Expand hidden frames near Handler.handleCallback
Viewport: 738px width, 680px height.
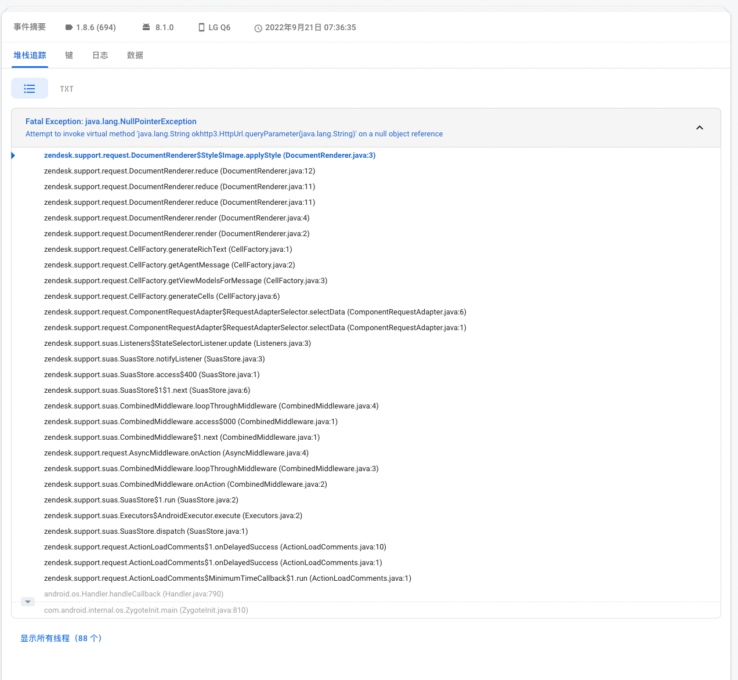[28, 602]
